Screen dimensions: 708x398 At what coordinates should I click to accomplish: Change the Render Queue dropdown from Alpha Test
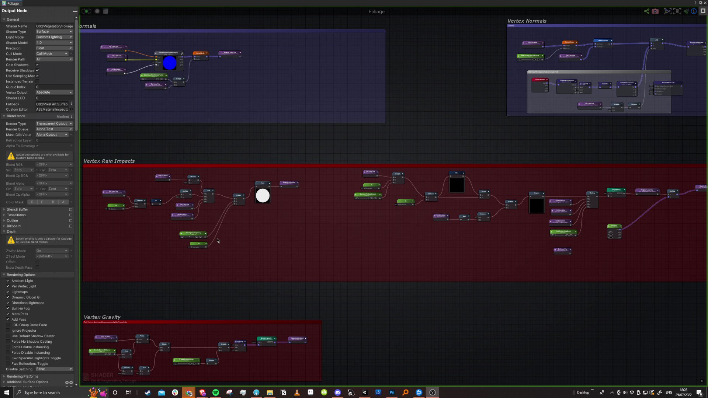click(54, 129)
